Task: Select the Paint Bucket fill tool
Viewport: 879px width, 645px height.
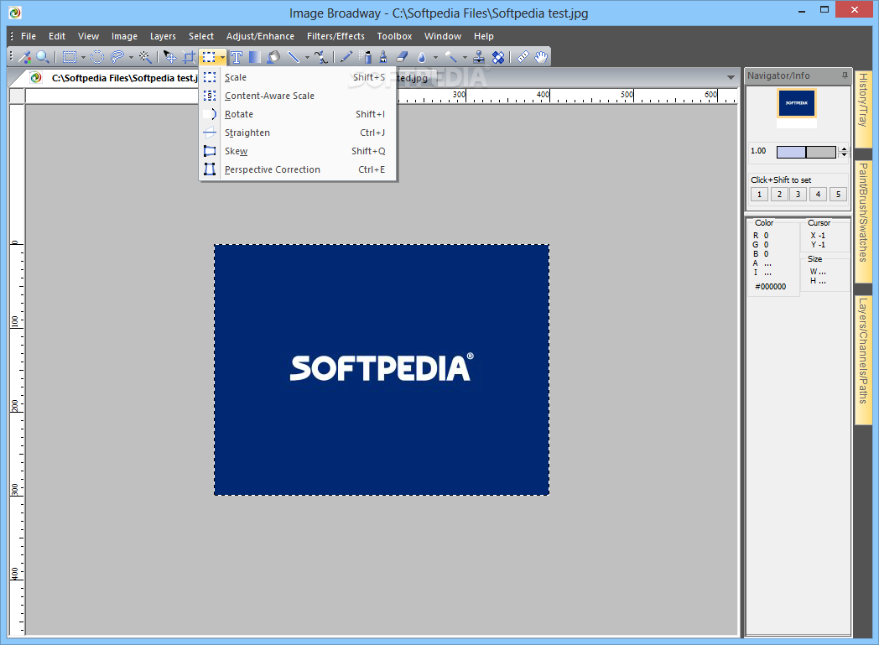Action: pyautogui.click(x=273, y=56)
